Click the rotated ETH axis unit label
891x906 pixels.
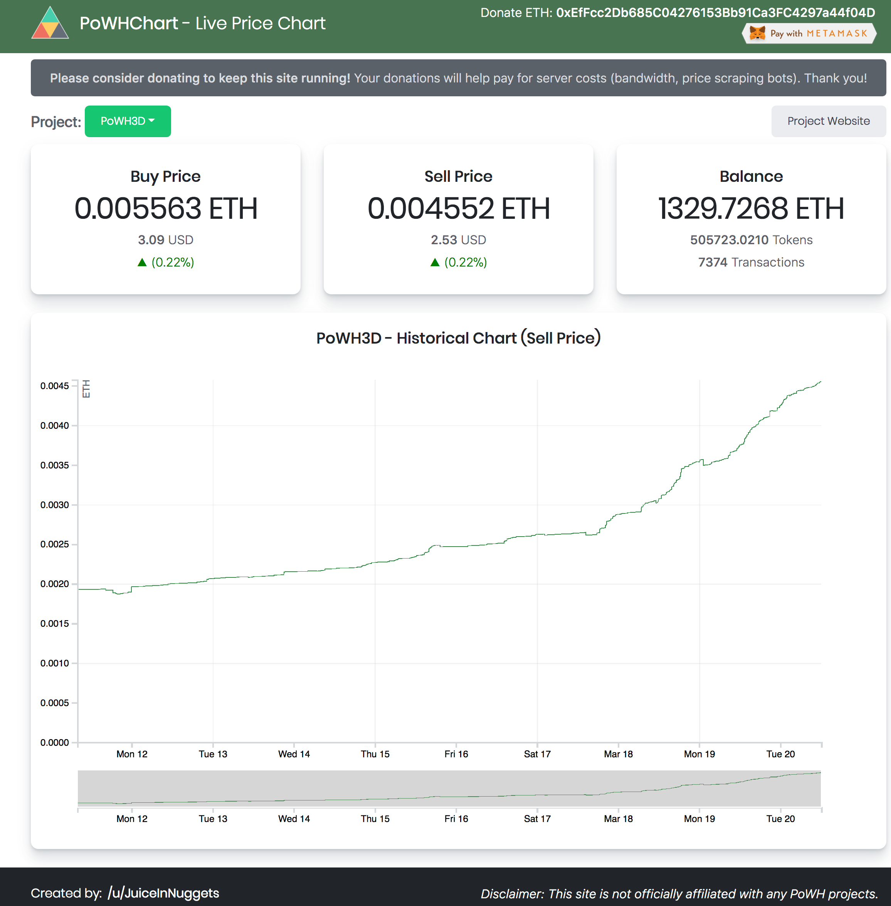86,389
